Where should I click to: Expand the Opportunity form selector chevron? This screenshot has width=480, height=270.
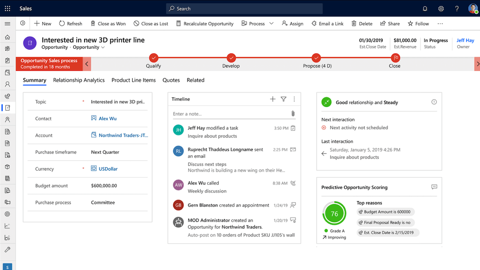pyautogui.click(x=103, y=47)
